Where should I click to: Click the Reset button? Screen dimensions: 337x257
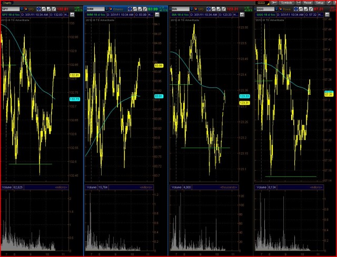tap(308, 3)
